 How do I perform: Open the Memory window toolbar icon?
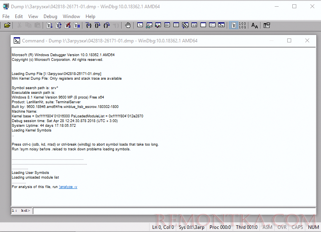(x=176, y=25)
